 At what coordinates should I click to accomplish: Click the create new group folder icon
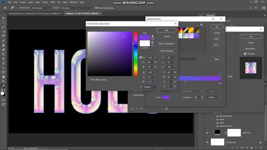click(x=252, y=147)
